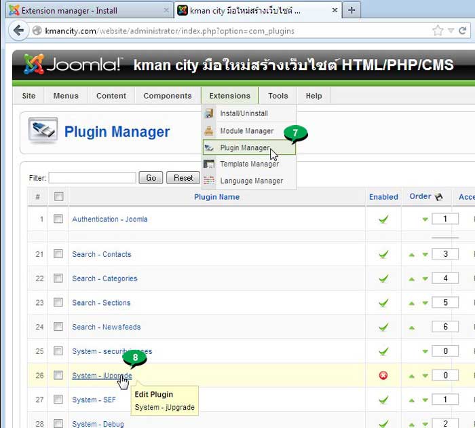Open Search - Contacts plugin
The image size is (475, 428).
pyautogui.click(x=102, y=254)
